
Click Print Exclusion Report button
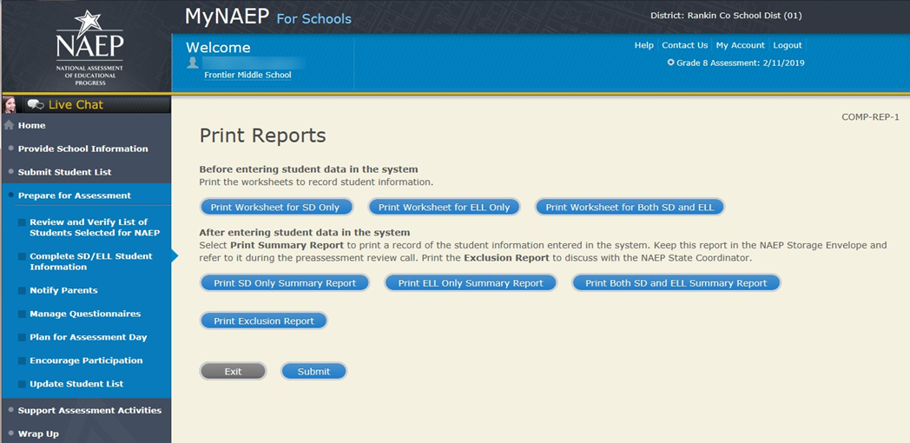[x=264, y=321]
